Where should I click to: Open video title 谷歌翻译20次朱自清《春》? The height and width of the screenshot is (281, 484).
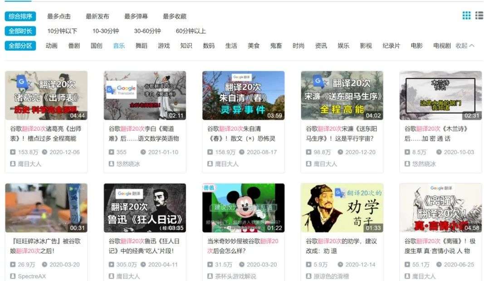(x=240, y=133)
